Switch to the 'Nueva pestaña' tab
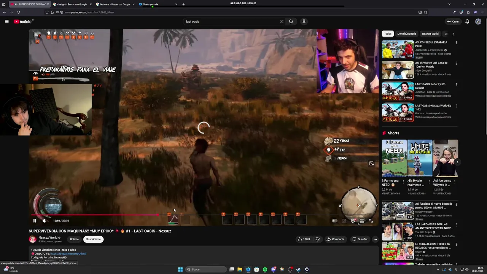Viewport: 487px width, 274px height. [158, 4]
